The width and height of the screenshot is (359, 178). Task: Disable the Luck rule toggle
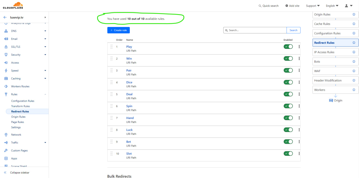click(288, 130)
